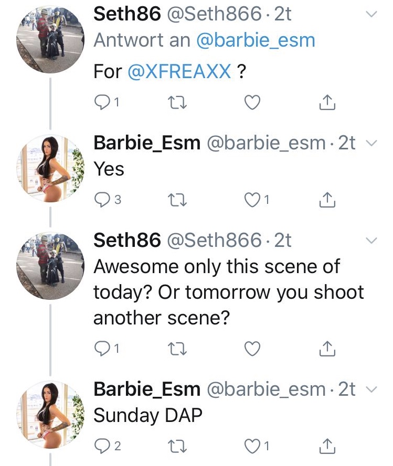Reply to Barbie_Esm's "Yes" tweet
The height and width of the screenshot is (466, 393).
(x=101, y=199)
